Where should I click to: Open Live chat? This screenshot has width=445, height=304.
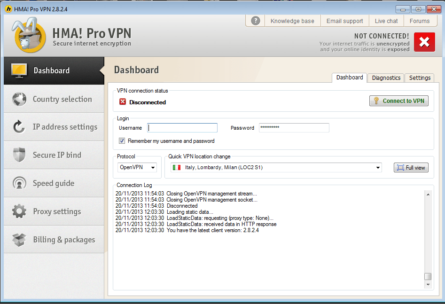click(x=386, y=21)
